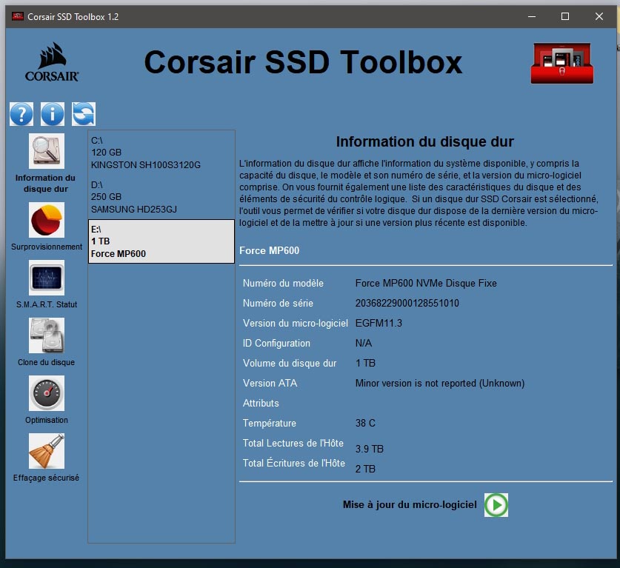Select the Effaçage sécurisé broom icon

click(x=46, y=451)
